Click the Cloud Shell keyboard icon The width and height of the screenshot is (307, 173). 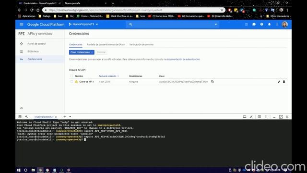coord(259,117)
